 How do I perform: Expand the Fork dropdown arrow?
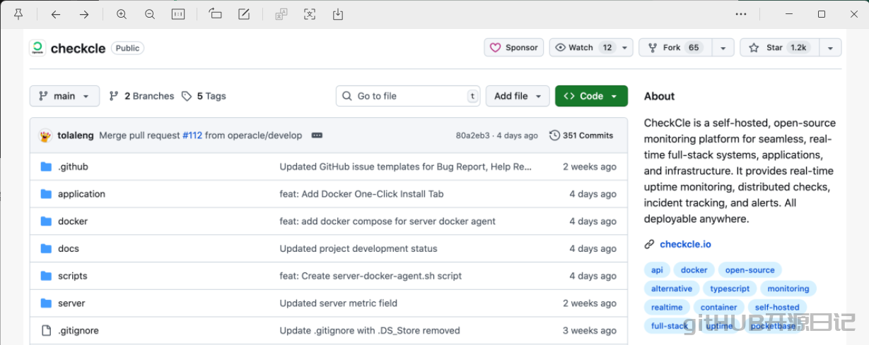[x=723, y=47]
